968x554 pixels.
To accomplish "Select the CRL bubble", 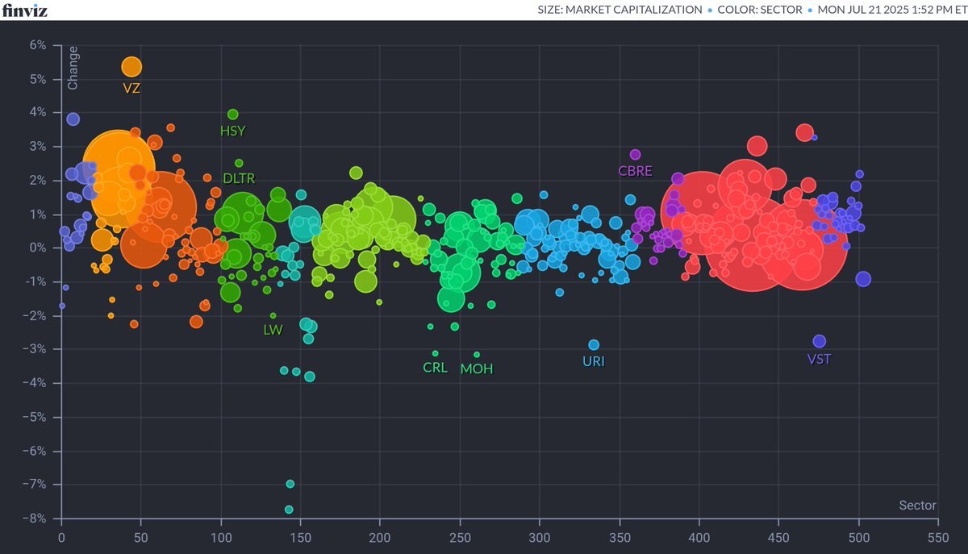I will (x=435, y=353).
